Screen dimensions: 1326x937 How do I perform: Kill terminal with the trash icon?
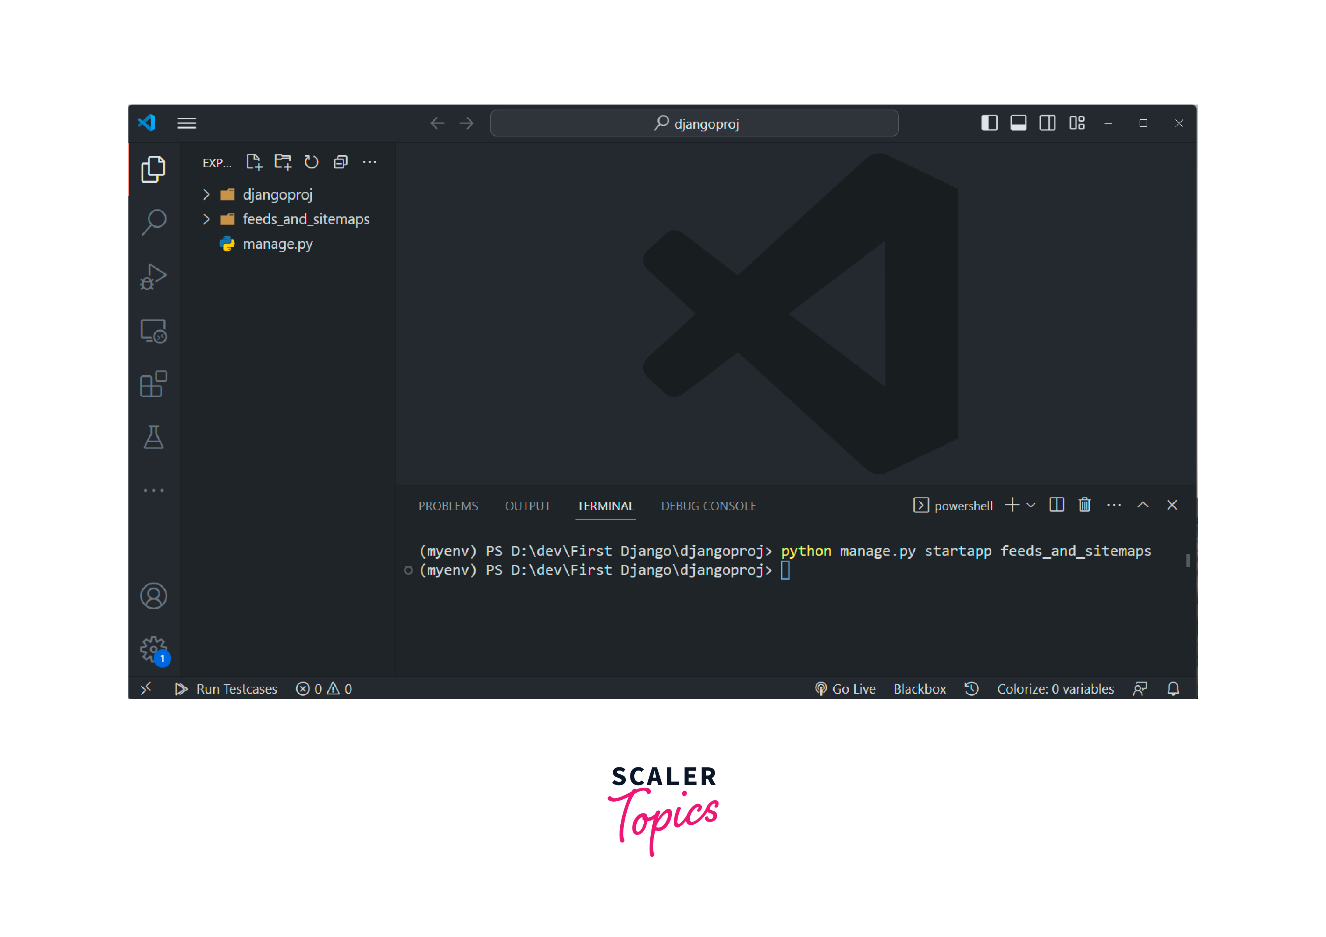pos(1084,505)
